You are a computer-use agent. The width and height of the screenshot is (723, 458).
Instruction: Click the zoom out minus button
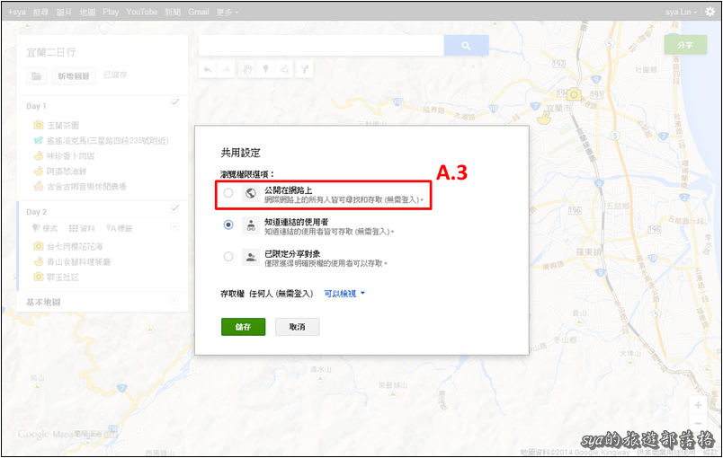[698, 423]
